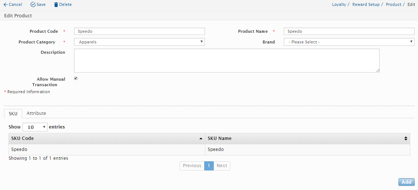Click into the Product Code field

point(139,31)
